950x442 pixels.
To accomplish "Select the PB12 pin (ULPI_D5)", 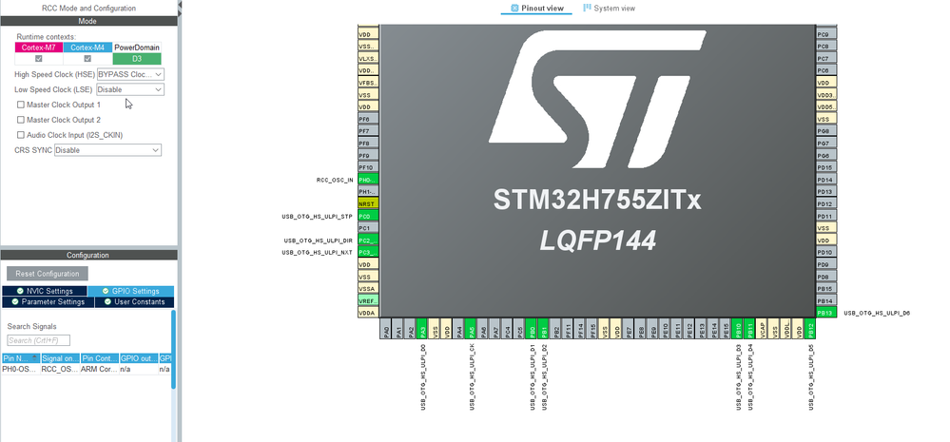I will click(x=810, y=329).
